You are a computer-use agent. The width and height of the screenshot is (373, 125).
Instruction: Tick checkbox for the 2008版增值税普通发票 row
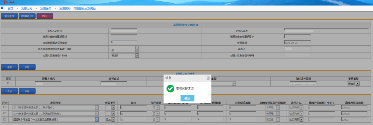click(x=5, y=113)
